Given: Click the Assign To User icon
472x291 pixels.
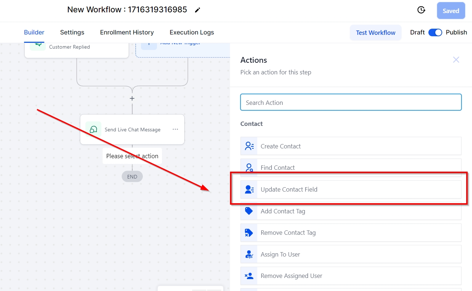Looking at the screenshot, I should click(249, 254).
